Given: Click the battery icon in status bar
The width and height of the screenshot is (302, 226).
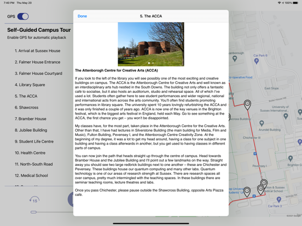Looking at the screenshot, I should (x=295, y=3).
